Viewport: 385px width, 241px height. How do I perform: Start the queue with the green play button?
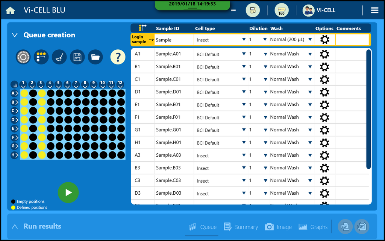68,192
